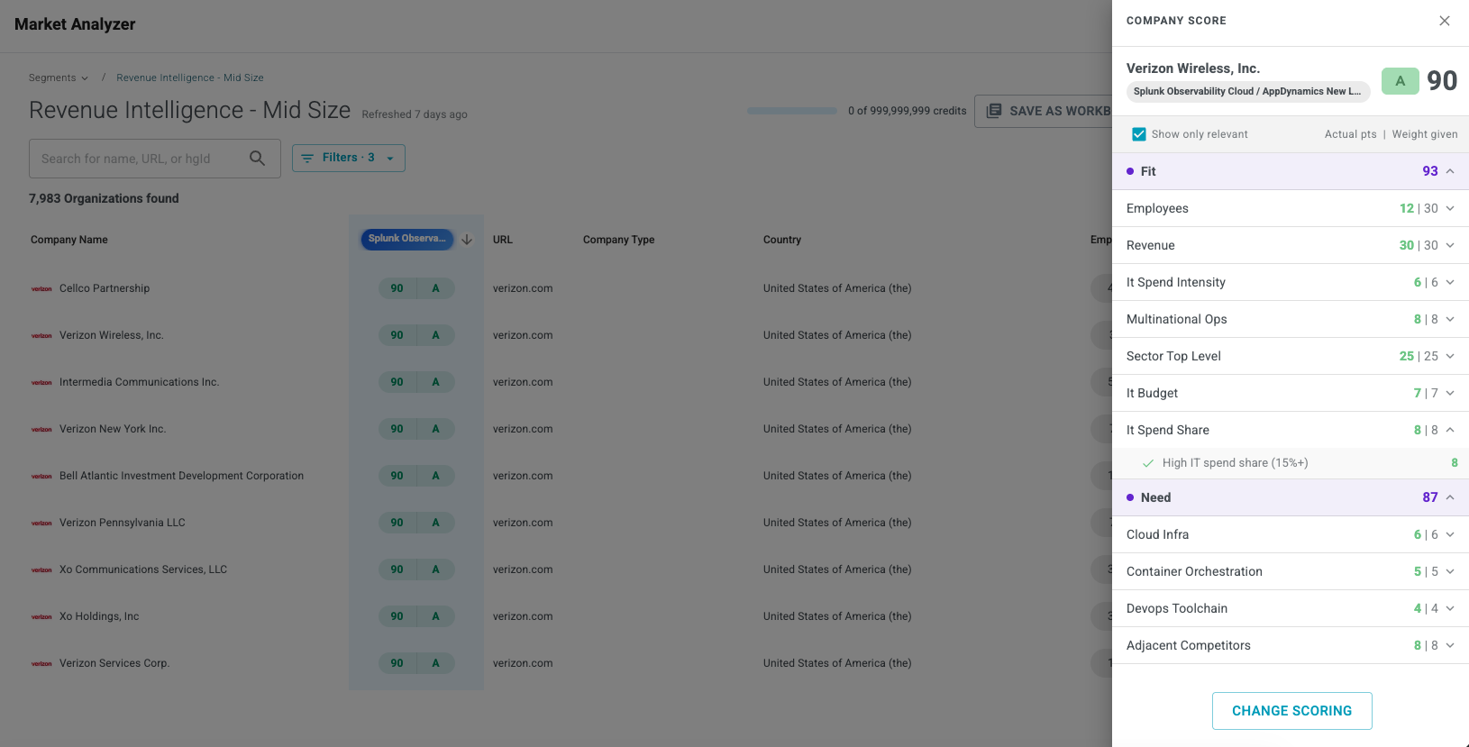
Task: Click the search magnifier icon
Action: (257, 159)
